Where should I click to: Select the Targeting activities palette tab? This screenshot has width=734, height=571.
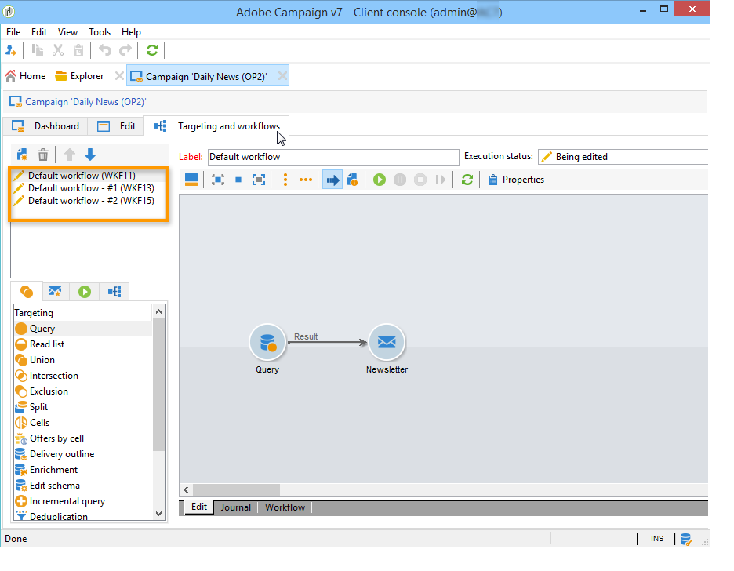click(x=27, y=292)
